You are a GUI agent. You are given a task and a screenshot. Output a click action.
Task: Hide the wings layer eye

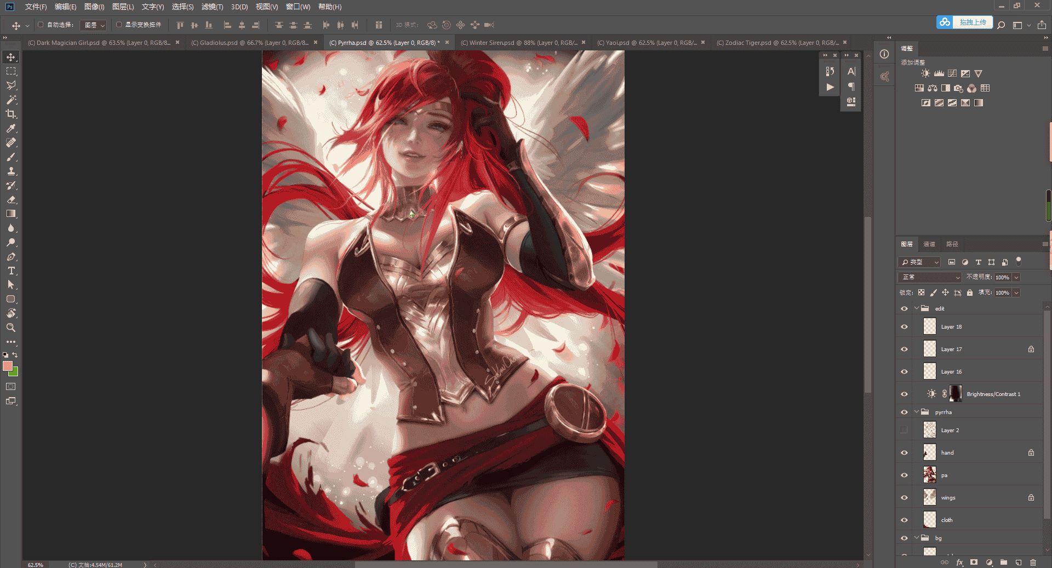904,497
